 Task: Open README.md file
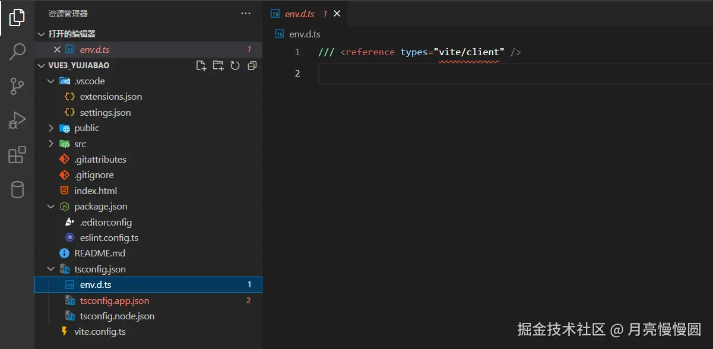[x=100, y=253]
